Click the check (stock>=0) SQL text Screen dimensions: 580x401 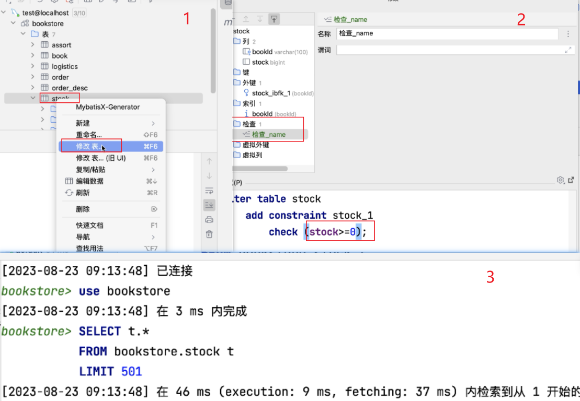318,232
